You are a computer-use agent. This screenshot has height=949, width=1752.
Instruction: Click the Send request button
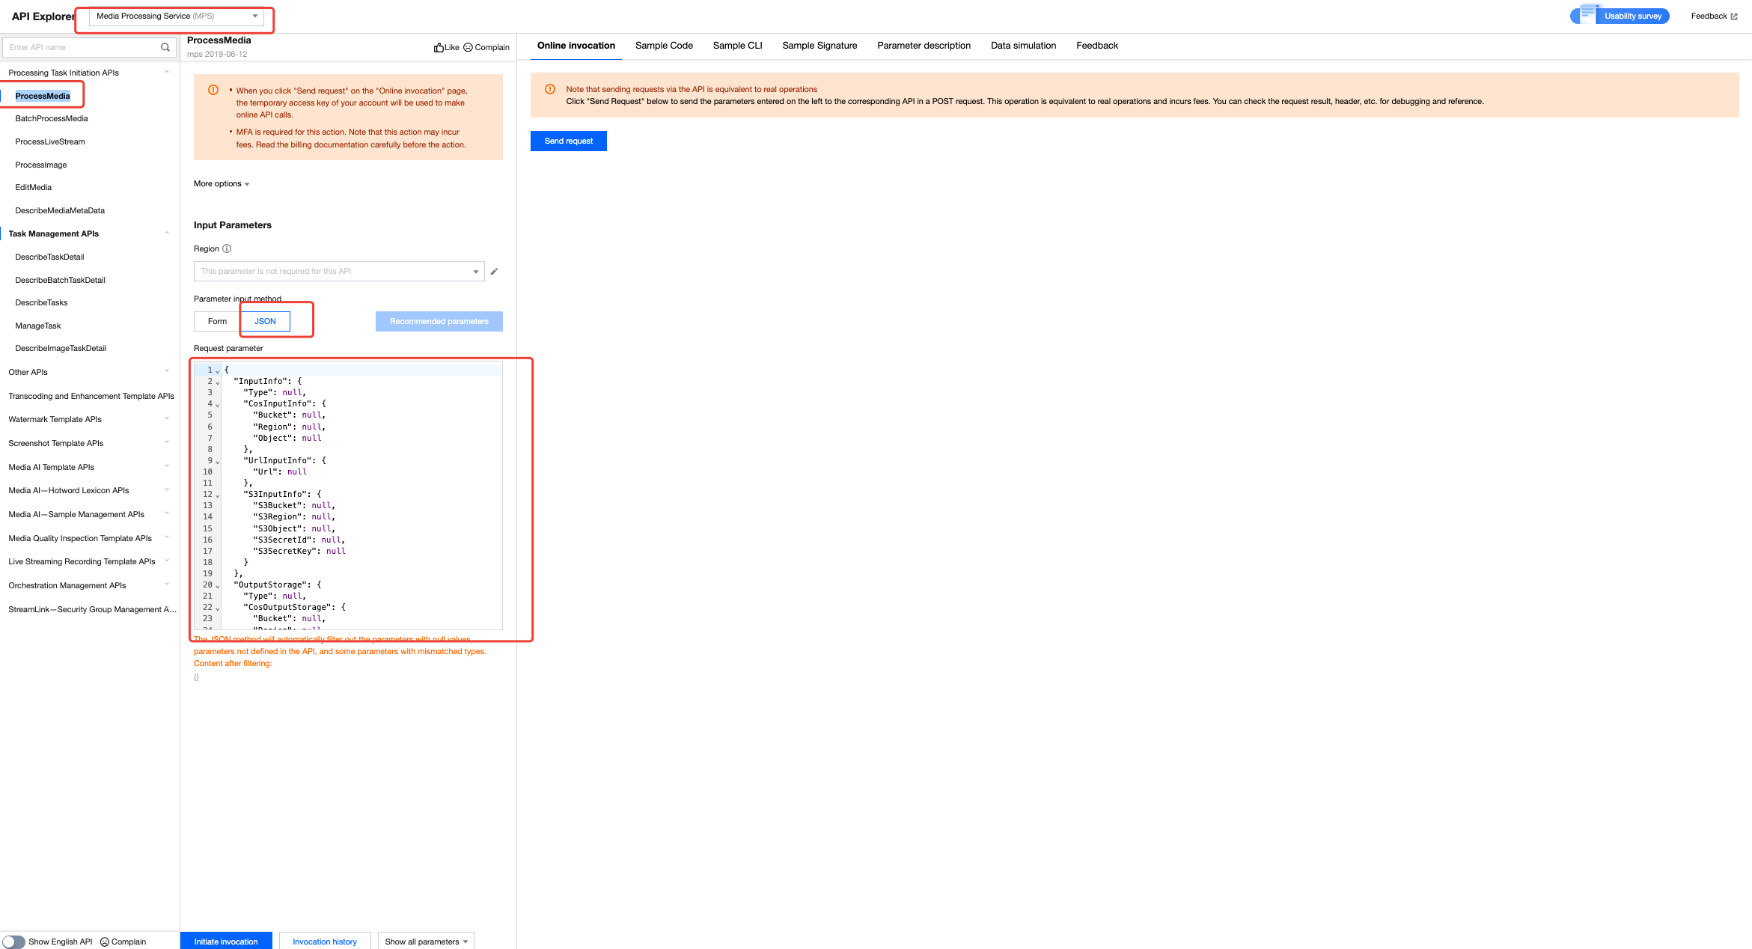point(568,141)
